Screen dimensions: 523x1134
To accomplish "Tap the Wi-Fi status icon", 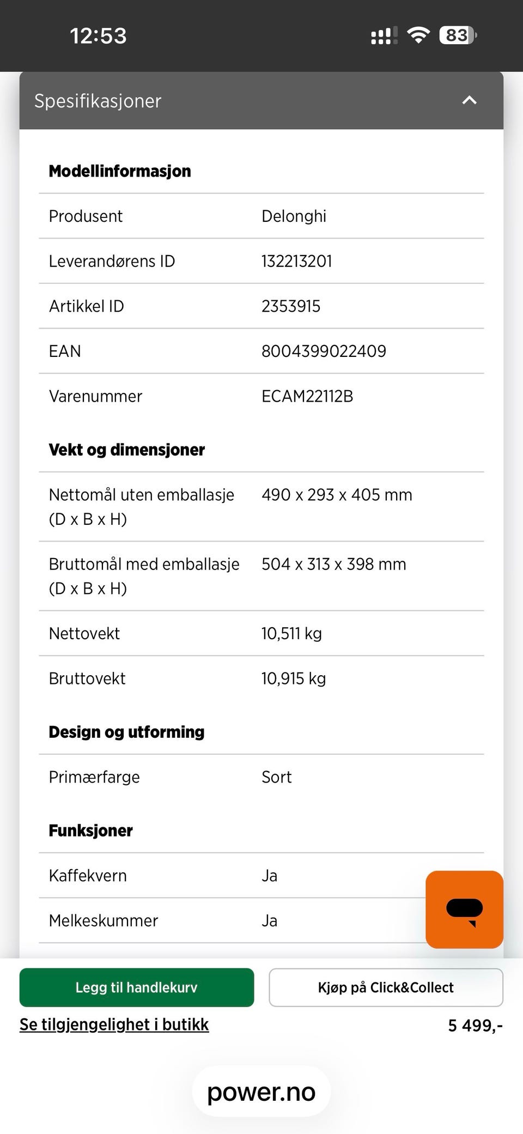I will point(418,35).
